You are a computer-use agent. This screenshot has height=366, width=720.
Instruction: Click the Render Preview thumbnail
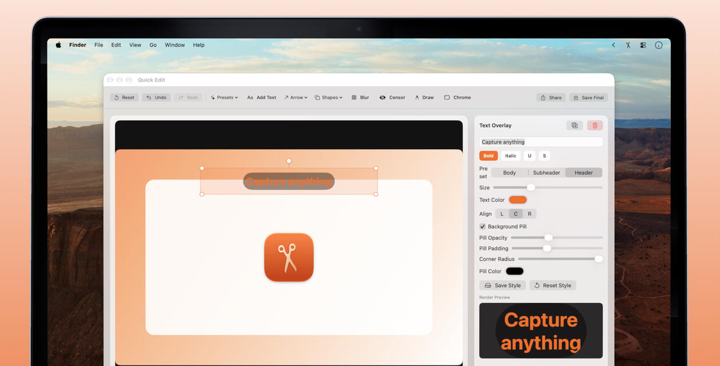(x=541, y=331)
